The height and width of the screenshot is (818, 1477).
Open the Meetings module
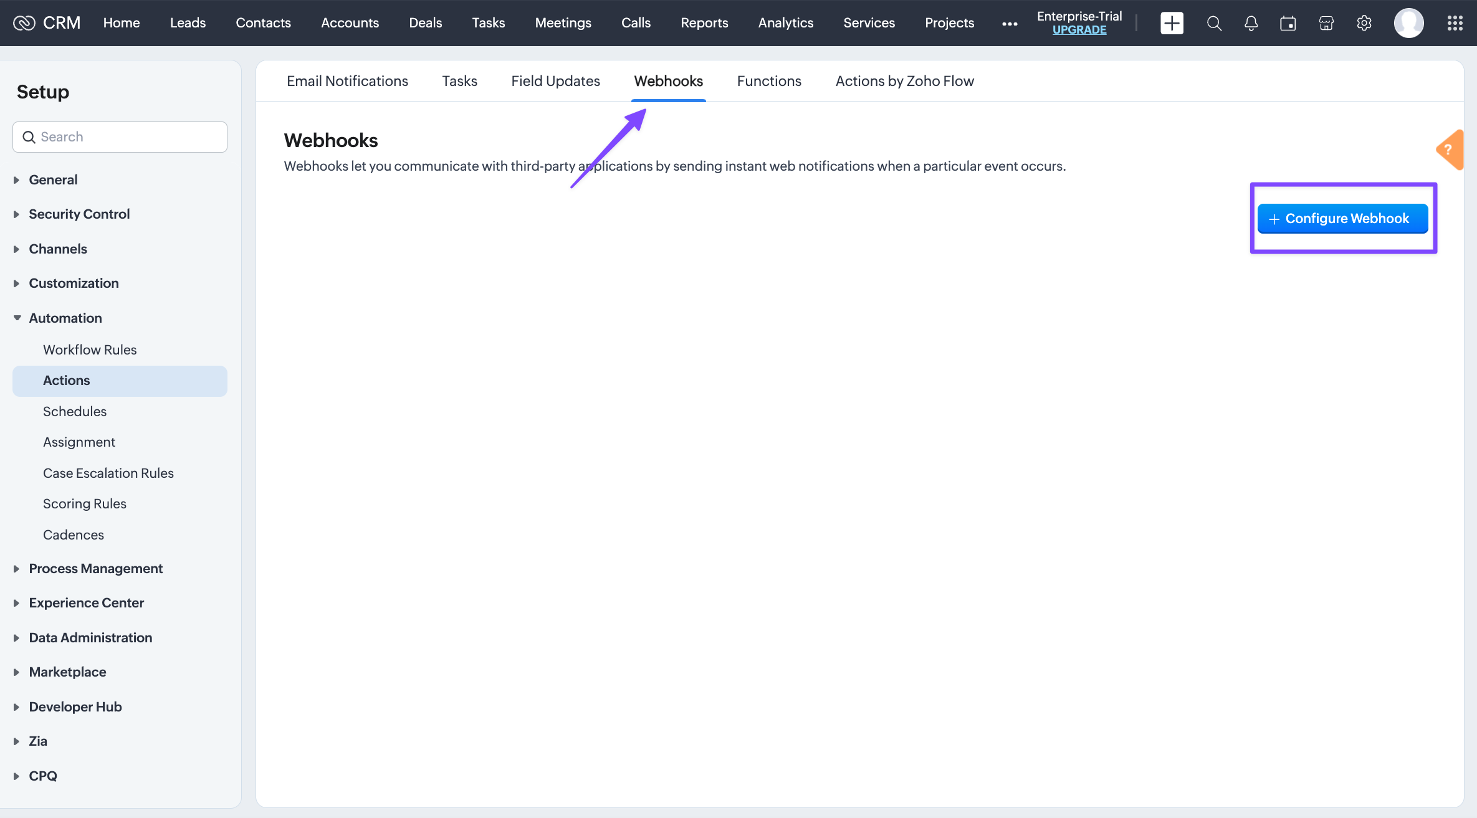[563, 23]
